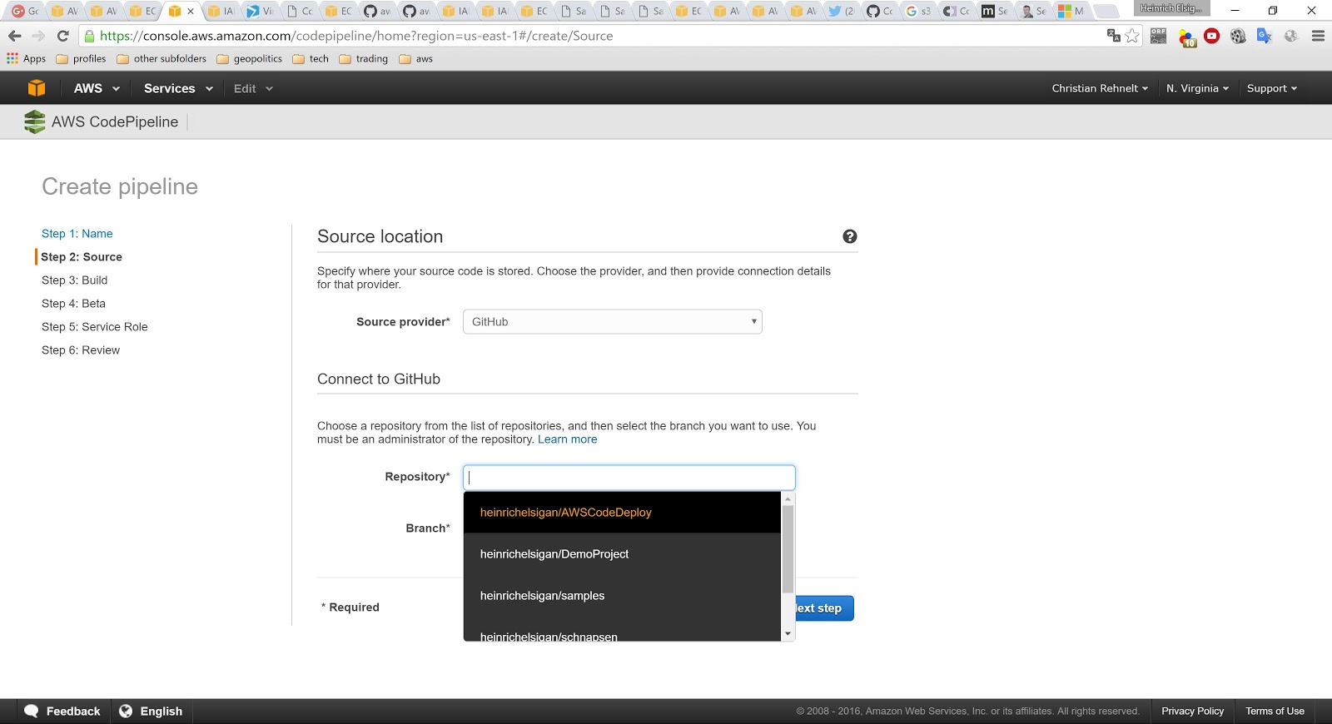Click the browser reload icon

coord(62,36)
